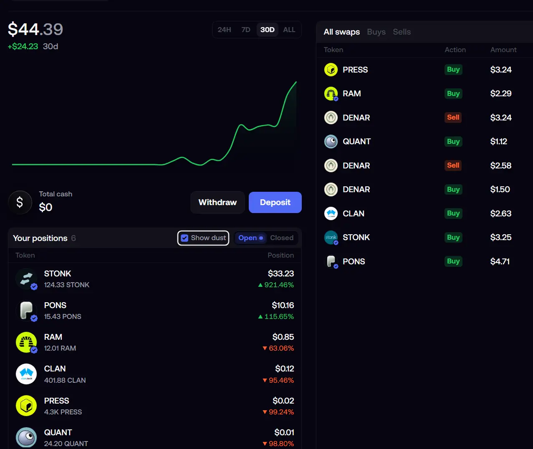Click the $2.29 RAM swap amount
Image resolution: width=533 pixels, height=449 pixels.
click(501, 93)
